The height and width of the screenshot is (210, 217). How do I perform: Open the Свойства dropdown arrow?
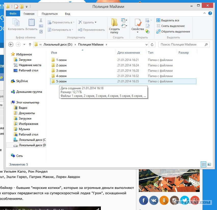tap(138, 32)
